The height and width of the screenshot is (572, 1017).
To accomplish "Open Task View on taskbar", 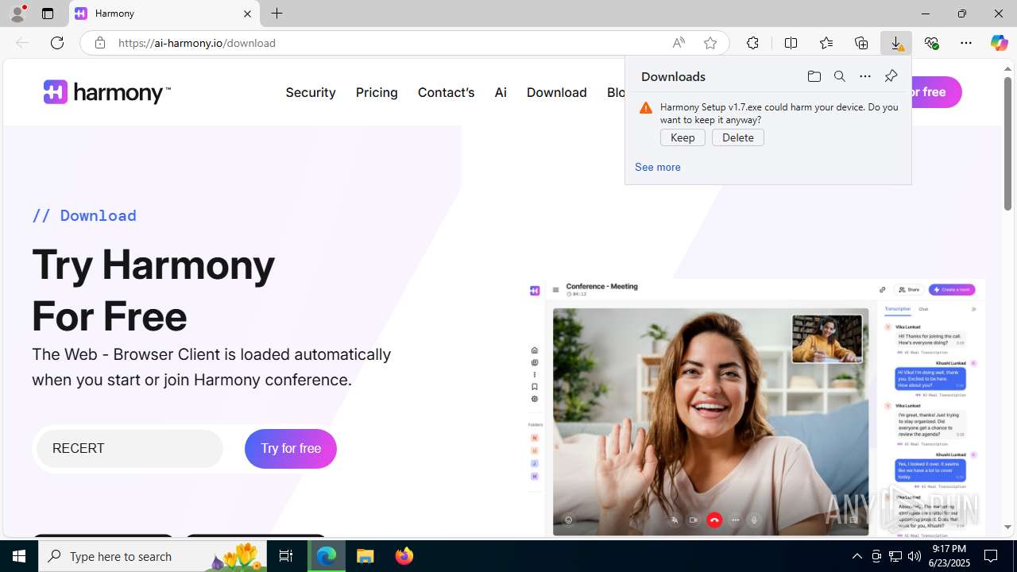I will 286,556.
